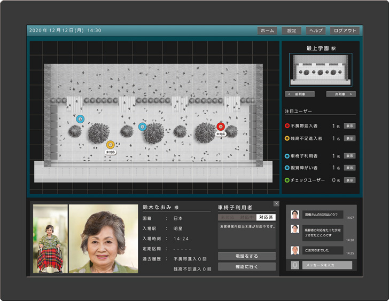Go to previous train with 前列車

click(x=300, y=94)
